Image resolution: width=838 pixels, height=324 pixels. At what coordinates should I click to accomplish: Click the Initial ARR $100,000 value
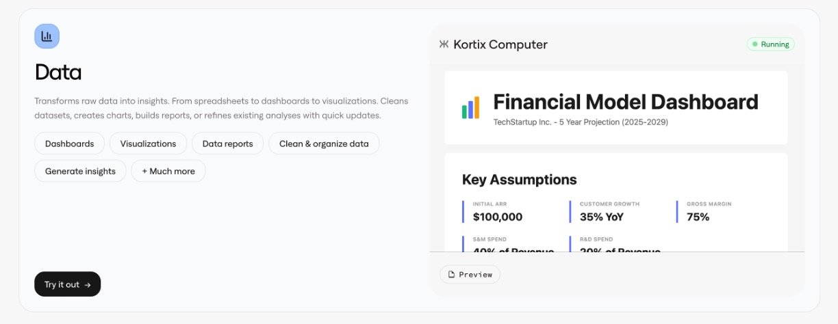click(x=497, y=217)
